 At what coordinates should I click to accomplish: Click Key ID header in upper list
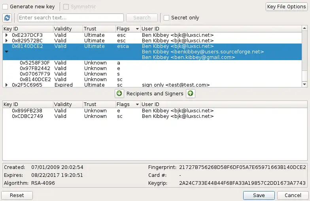click(x=28, y=28)
